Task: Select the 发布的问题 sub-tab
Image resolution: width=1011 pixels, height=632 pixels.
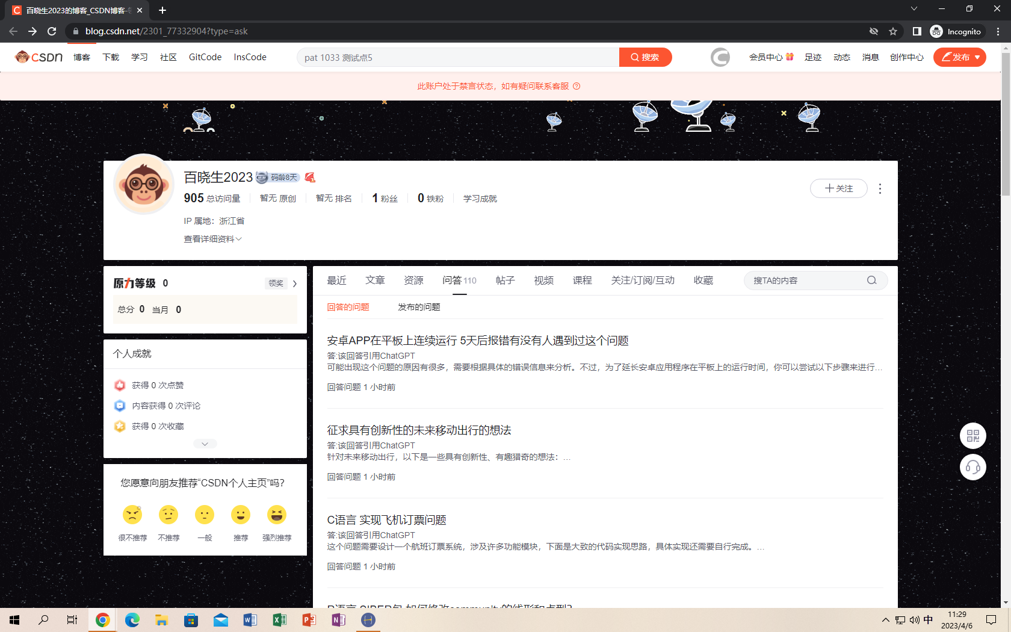Action: 419,307
